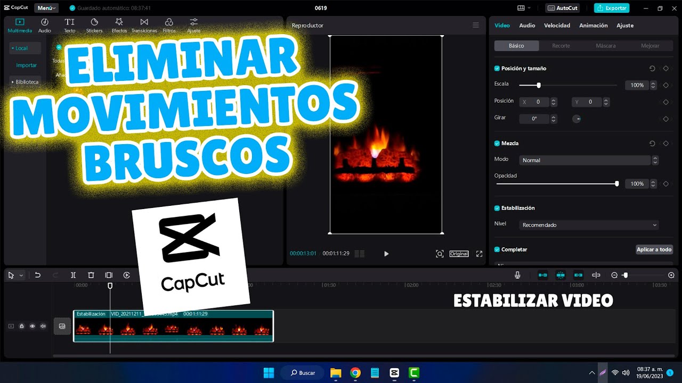
Task: Open the layout selector dropdown in the title bar
Action: 524,8
